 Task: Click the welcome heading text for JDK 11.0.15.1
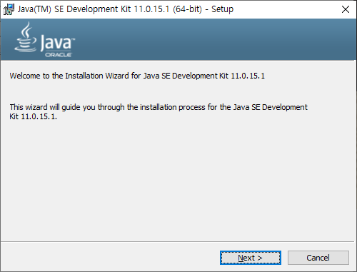coord(137,76)
